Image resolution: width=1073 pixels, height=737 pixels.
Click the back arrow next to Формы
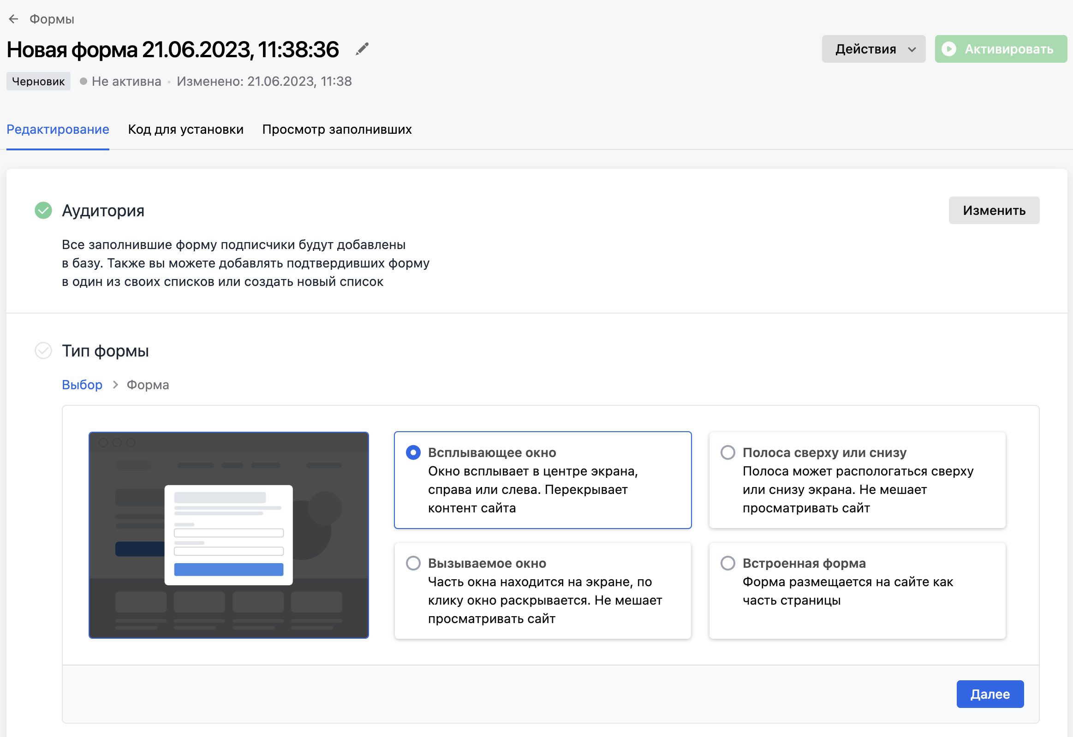coord(13,19)
